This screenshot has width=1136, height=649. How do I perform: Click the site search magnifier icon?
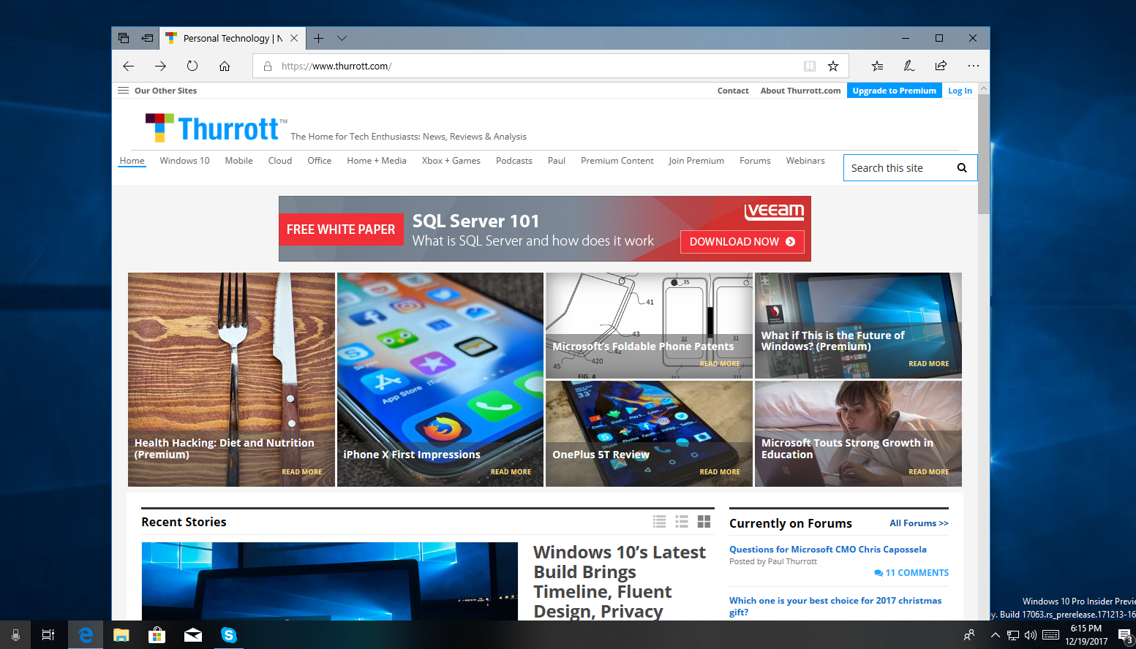962,168
